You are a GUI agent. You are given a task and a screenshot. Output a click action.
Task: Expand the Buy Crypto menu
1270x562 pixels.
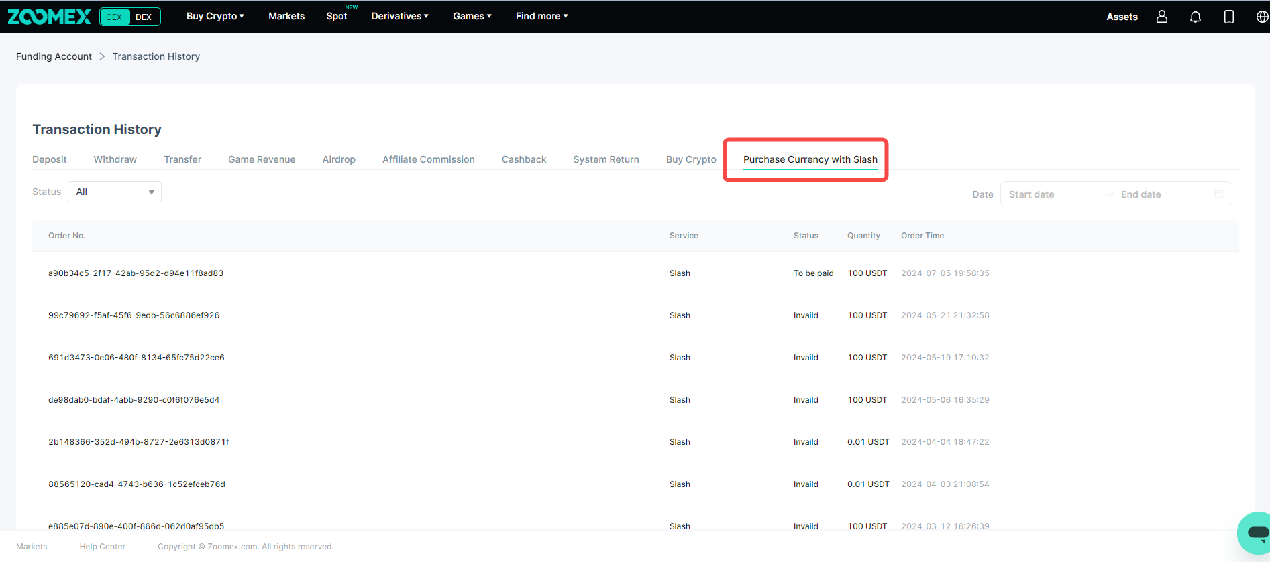215,16
